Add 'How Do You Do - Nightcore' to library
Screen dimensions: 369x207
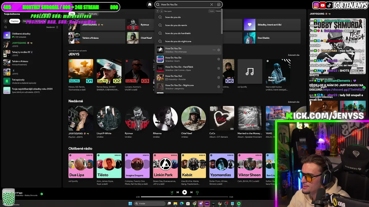click(x=219, y=87)
